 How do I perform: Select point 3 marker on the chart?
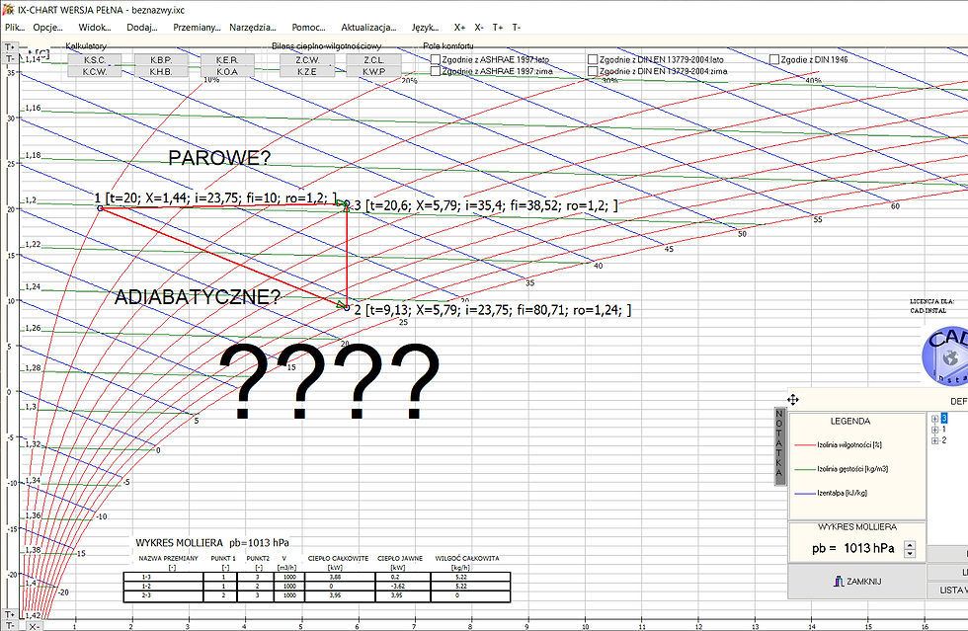347,203
